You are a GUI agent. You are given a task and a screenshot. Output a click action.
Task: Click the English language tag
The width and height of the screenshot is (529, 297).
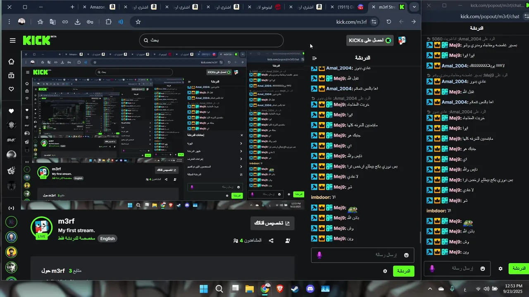[107, 238]
